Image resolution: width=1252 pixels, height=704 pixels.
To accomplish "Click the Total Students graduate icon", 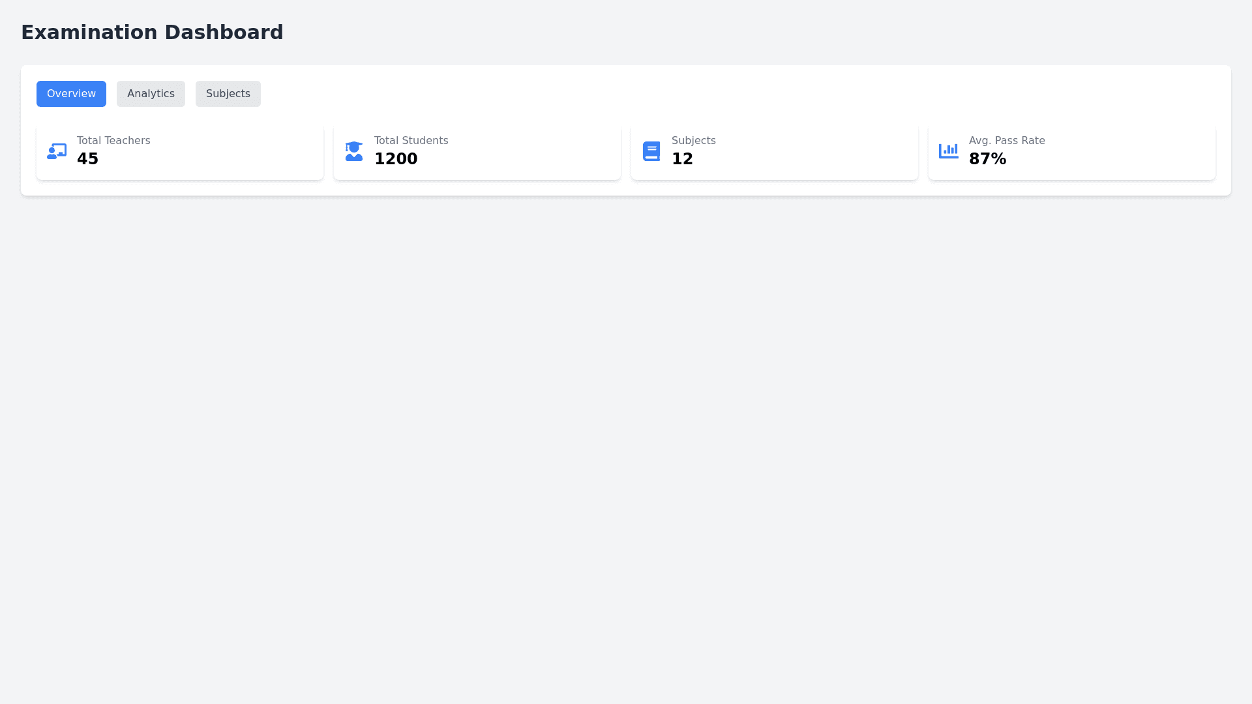I will tap(354, 151).
